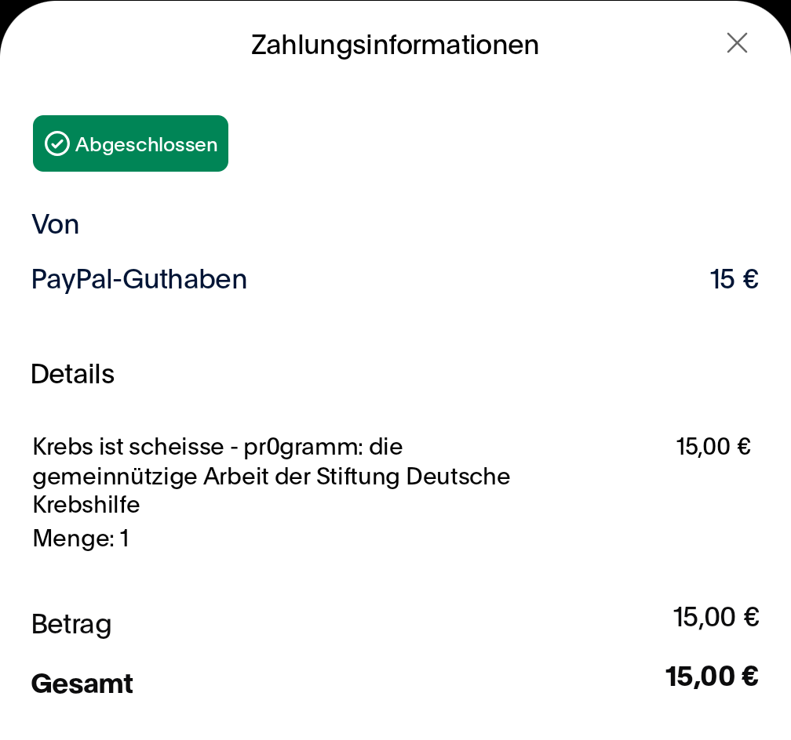This screenshot has height=740, width=791.
Task: Tap the green Abgeschlossen status text
Action: point(146,145)
